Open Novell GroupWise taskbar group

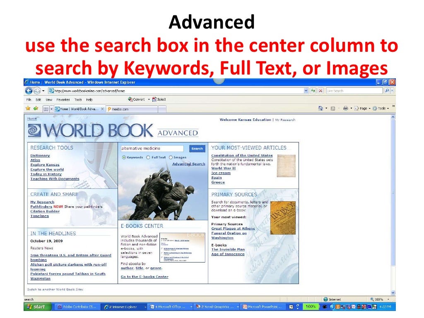tap(217, 307)
